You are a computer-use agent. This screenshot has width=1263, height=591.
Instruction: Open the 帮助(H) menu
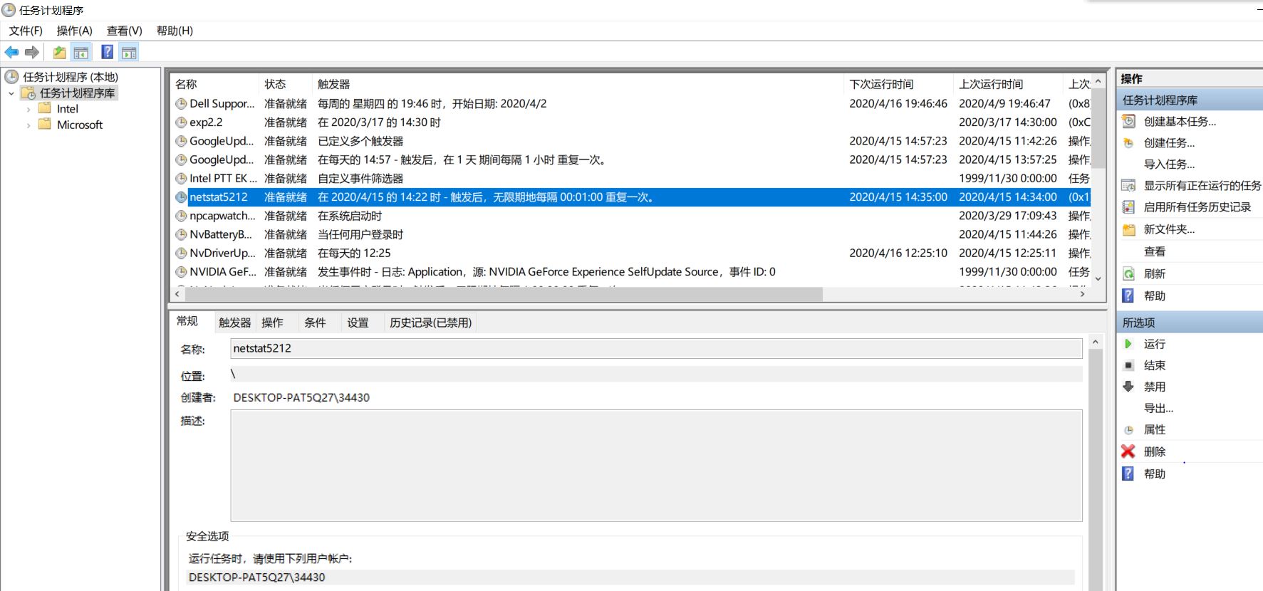tap(175, 31)
